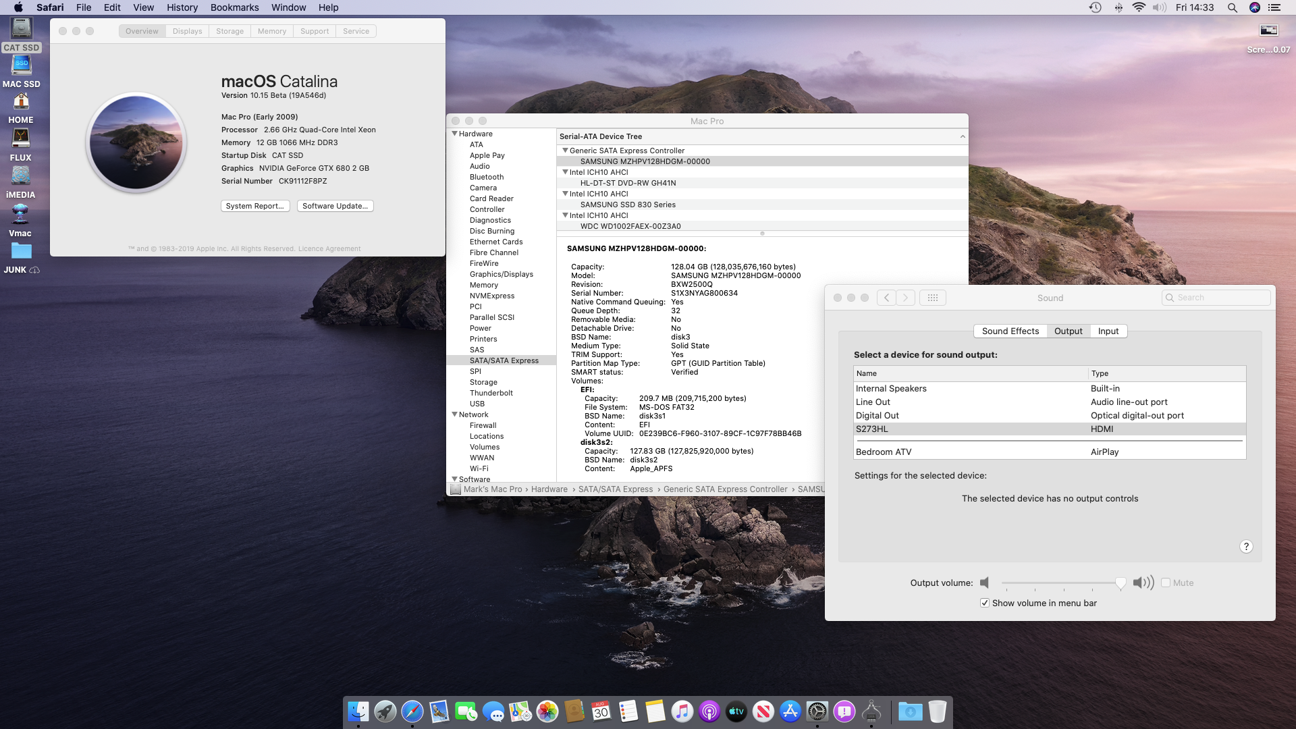The height and width of the screenshot is (729, 1296).
Task: Switch to the Sound Effects tab
Action: pyautogui.click(x=1010, y=331)
